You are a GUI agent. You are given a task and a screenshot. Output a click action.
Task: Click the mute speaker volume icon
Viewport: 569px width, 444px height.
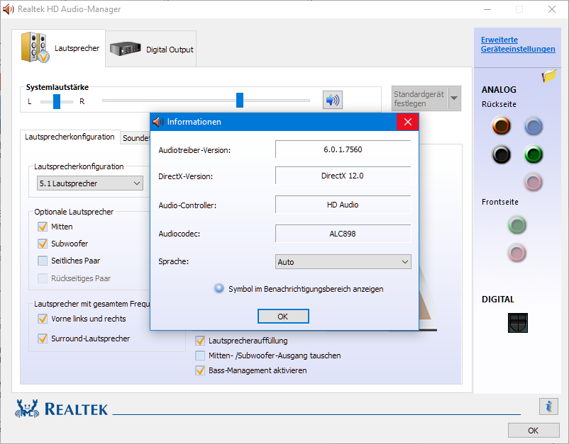[333, 100]
